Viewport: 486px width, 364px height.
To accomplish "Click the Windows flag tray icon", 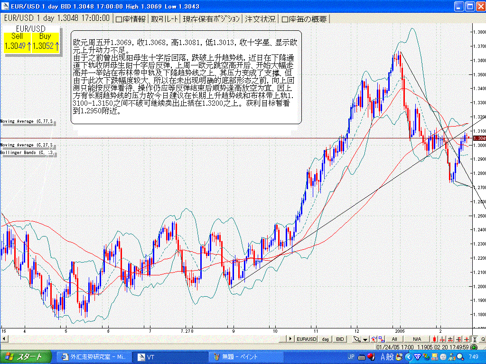I will pyautogui.click(x=426, y=357).
